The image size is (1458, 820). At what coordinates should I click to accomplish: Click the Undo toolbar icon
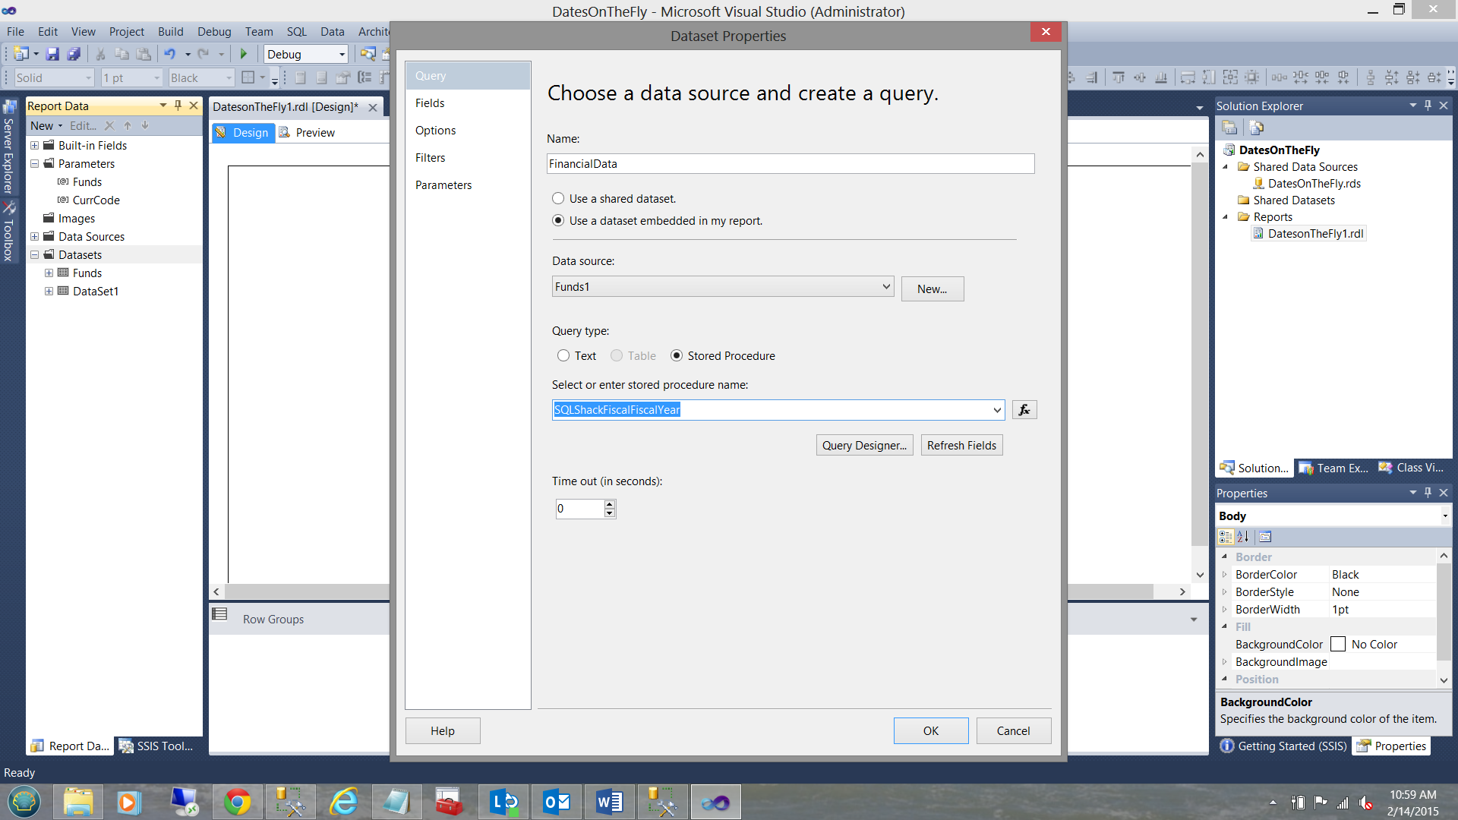169,54
